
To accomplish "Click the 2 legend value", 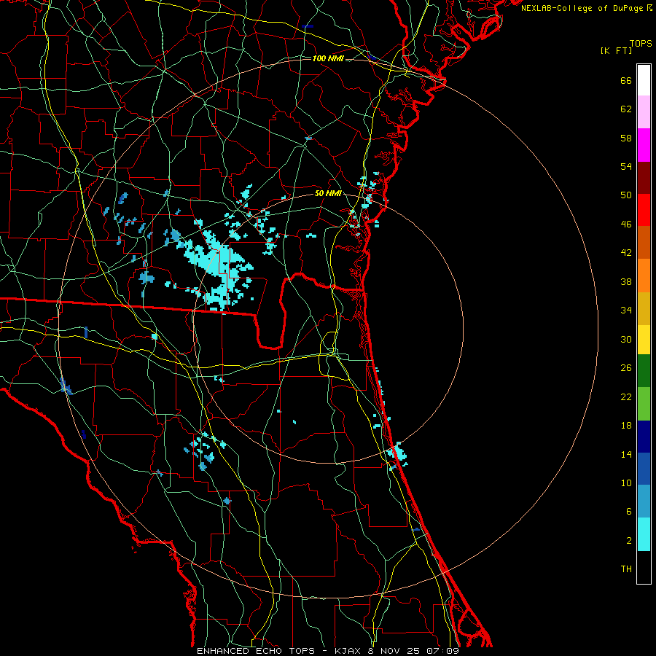I will [629, 540].
